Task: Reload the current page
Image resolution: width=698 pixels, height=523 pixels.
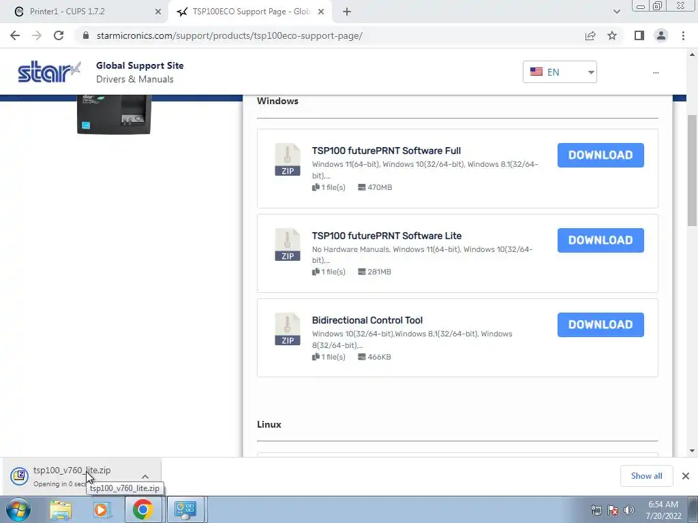Action: click(x=59, y=35)
